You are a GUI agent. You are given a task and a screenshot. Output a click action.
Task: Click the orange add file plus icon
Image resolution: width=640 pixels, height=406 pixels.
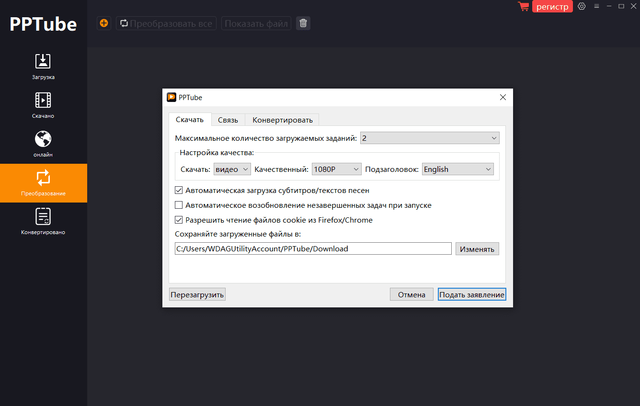pyautogui.click(x=104, y=23)
